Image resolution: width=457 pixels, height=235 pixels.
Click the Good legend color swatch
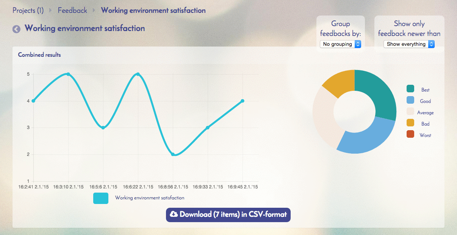410,100
